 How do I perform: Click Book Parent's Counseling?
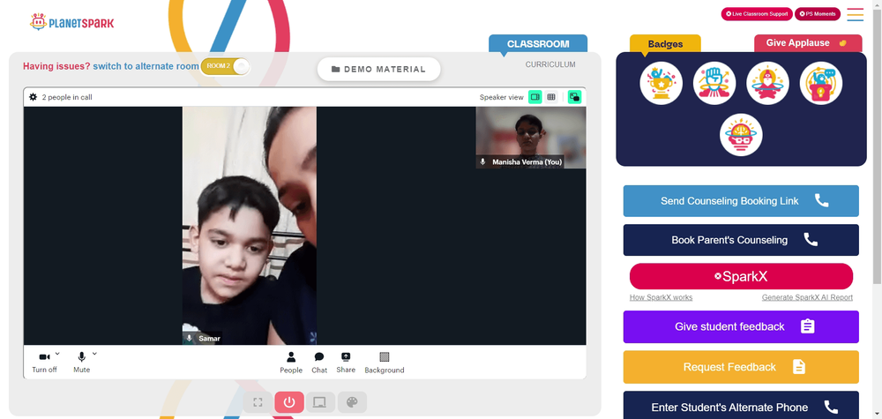pos(741,240)
